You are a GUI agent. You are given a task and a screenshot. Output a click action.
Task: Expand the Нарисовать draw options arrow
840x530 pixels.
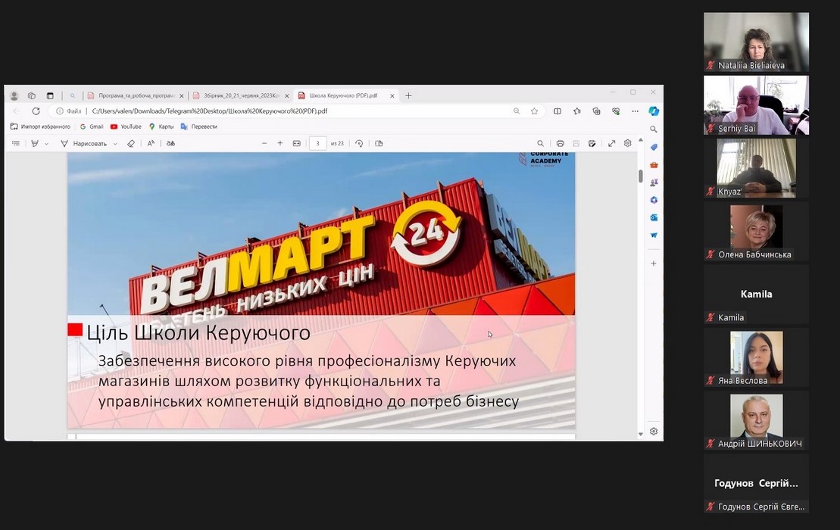[x=115, y=144]
